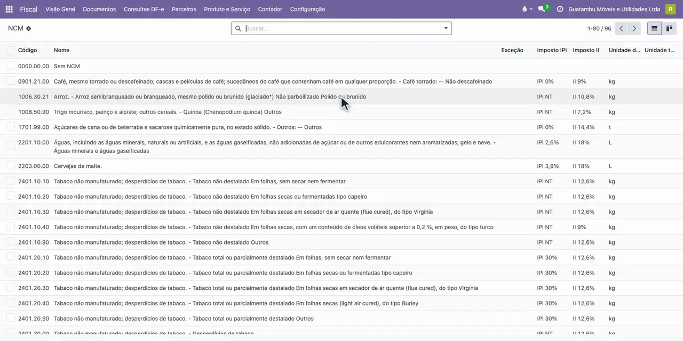The width and height of the screenshot is (683, 341).
Task: Tick the select-all header checkbox
Action: pyautogui.click(x=11, y=50)
